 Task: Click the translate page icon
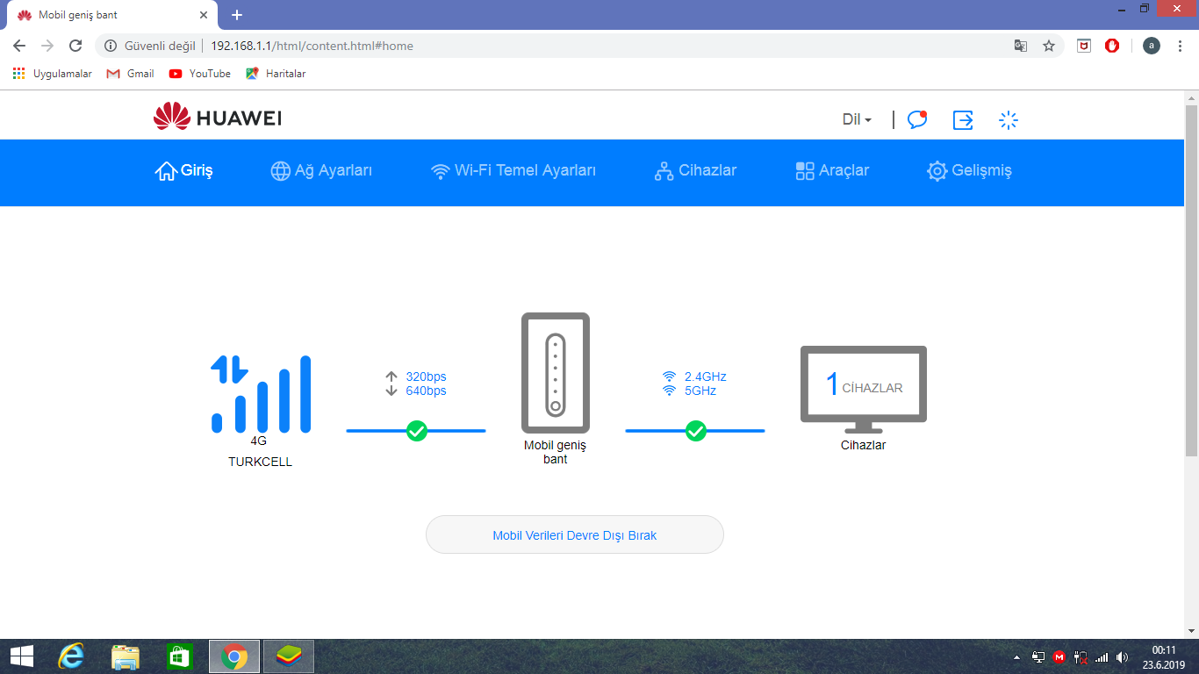1021,46
